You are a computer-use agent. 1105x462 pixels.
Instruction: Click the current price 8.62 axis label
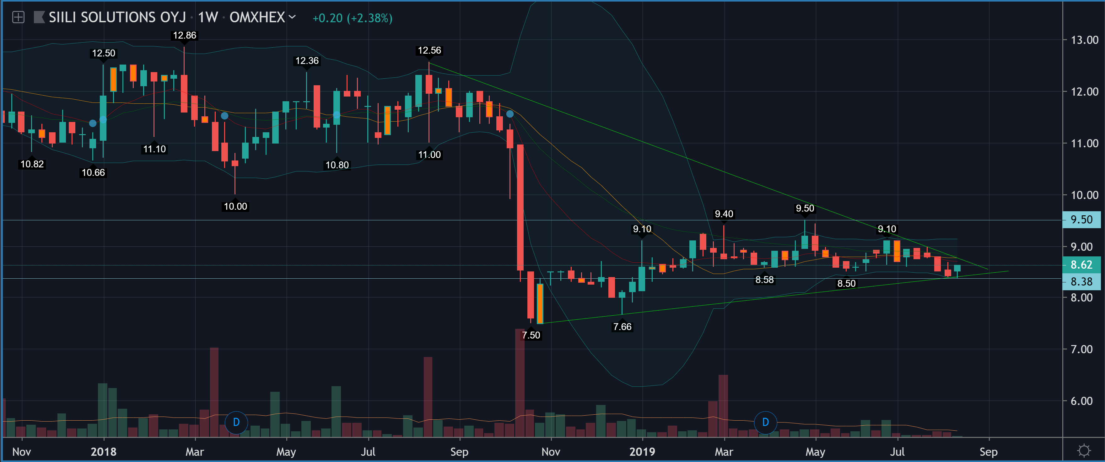(x=1081, y=265)
